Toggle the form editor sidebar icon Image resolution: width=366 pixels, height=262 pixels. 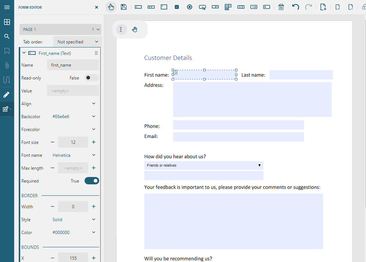tap(6, 109)
